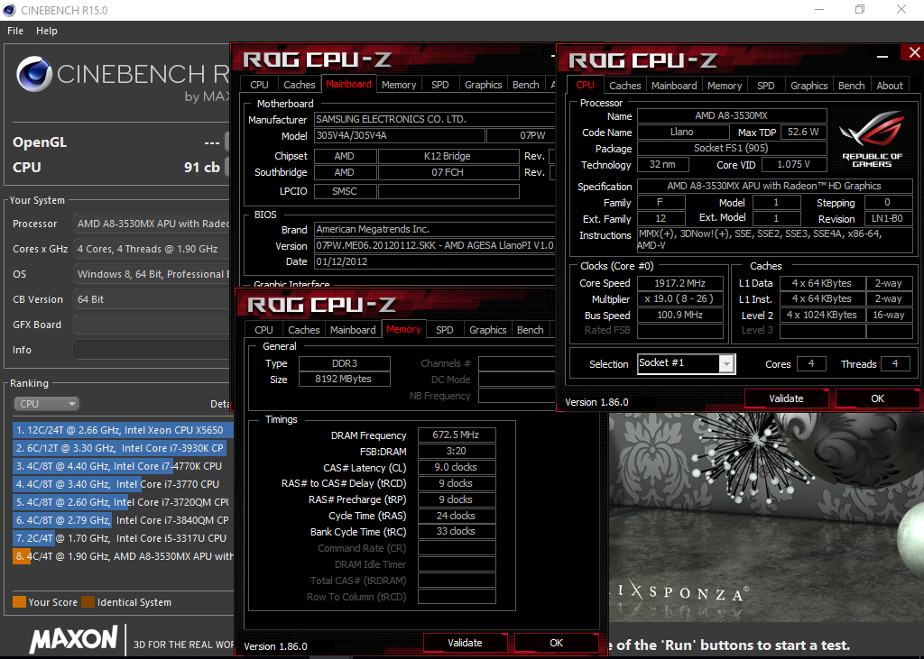Click the Memory Size 8192 MBytes value
Screen dimensions: 924x659
(x=344, y=380)
